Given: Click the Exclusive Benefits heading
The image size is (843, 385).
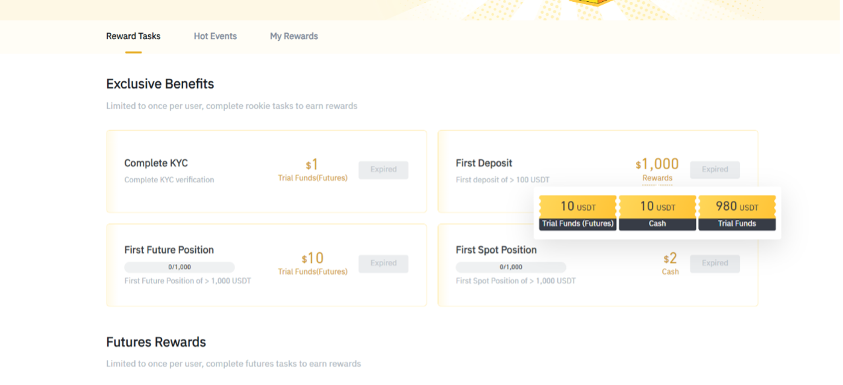Looking at the screenshot, I should (x=160, y=84).
